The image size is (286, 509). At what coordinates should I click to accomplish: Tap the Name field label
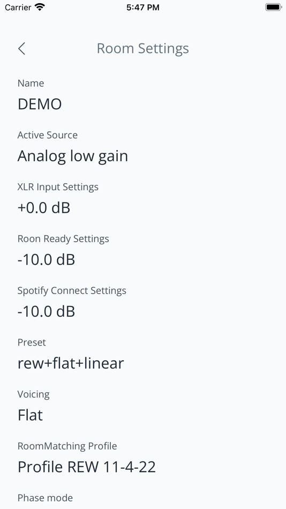point(31,83)
